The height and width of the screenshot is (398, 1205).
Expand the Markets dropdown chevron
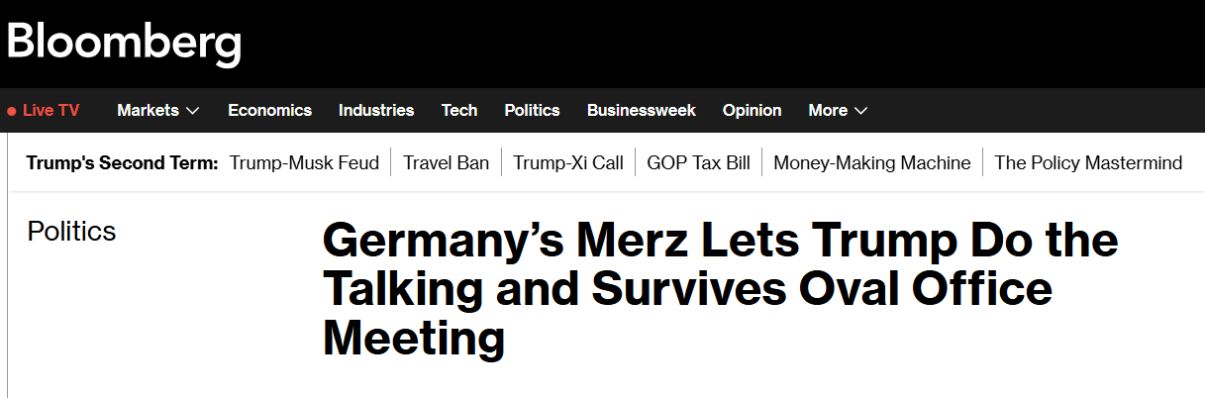(x=193, y=111)
